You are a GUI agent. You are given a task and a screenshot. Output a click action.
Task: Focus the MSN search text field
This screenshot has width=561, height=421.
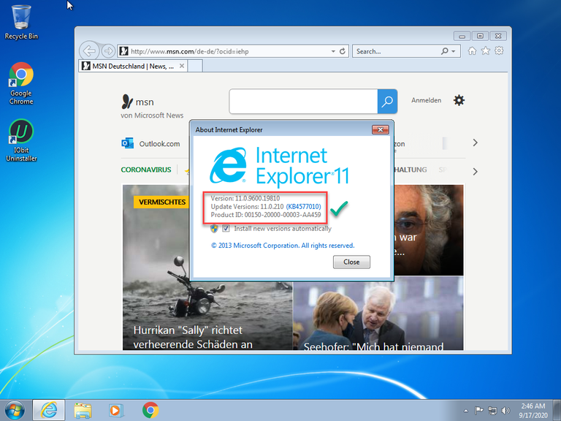tap(303, 102)
